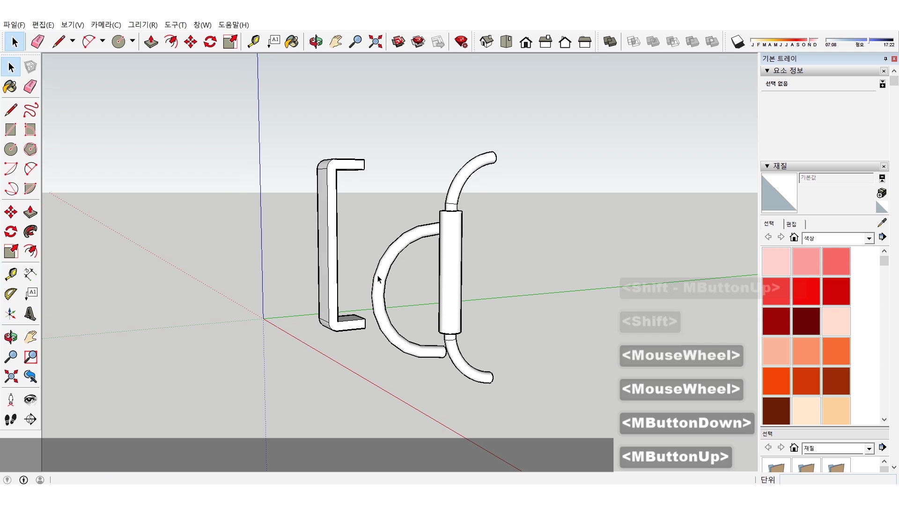The height and width of the screenshot is (505, 899).
Task: Activate the Push/Pull tool
Action: pyautogui.click(x=30, y=212)
